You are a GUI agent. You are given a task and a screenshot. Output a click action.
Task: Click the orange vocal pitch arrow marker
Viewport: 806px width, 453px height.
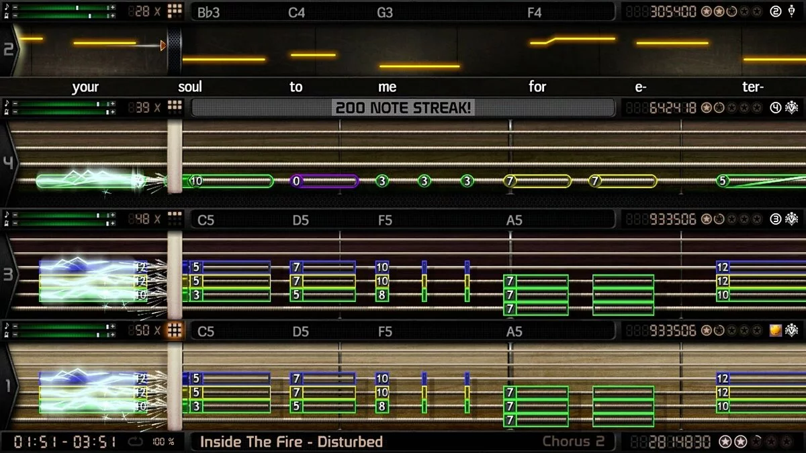(163, 45)
